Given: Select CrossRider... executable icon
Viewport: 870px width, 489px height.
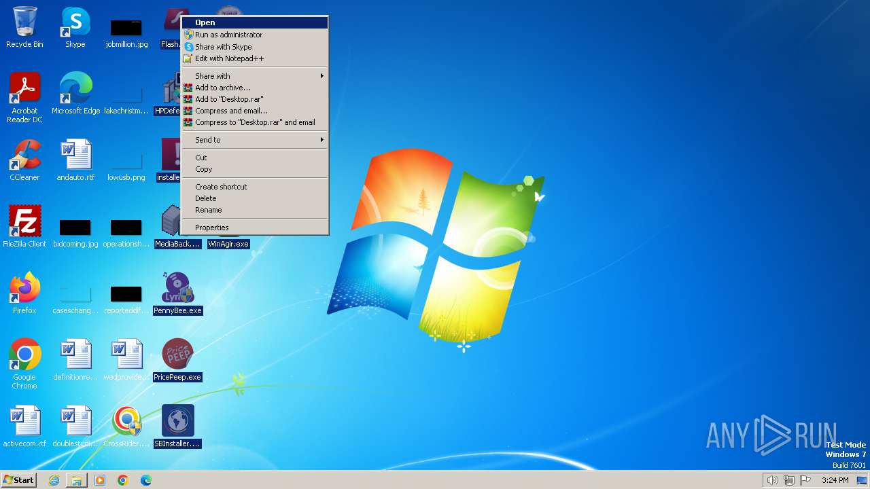Looking at the screenshot, I should (x=126, y=427).
